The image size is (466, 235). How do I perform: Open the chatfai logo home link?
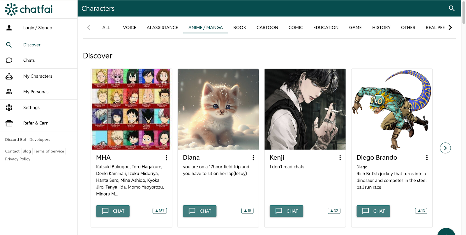click(29, 9)
